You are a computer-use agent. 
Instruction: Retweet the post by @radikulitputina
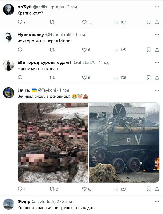tap(52, 22)
